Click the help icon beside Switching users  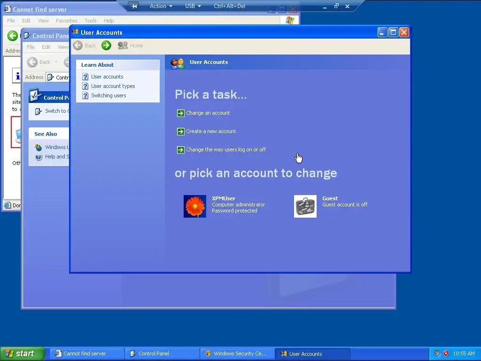(85, 96)
